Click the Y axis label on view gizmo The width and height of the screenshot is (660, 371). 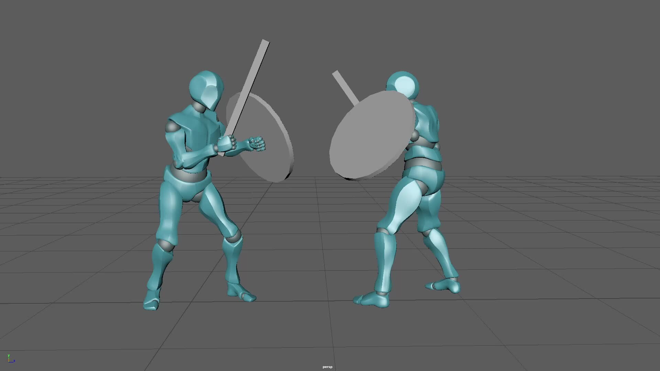tap(9, 356)
